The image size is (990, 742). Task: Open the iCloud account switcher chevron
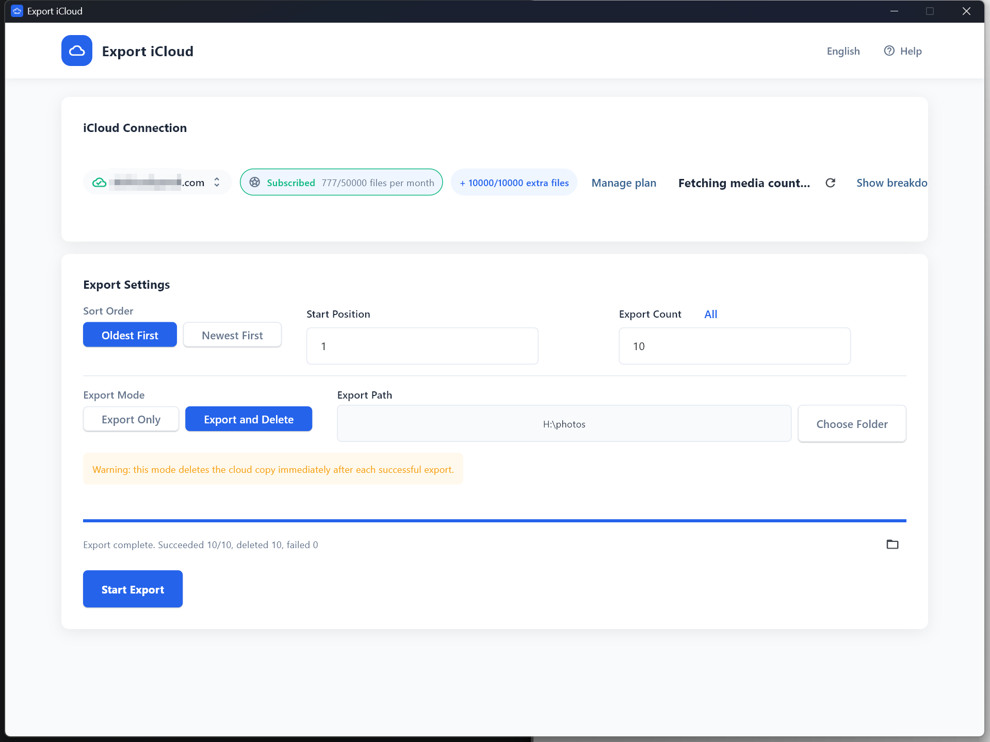(217, 182)
